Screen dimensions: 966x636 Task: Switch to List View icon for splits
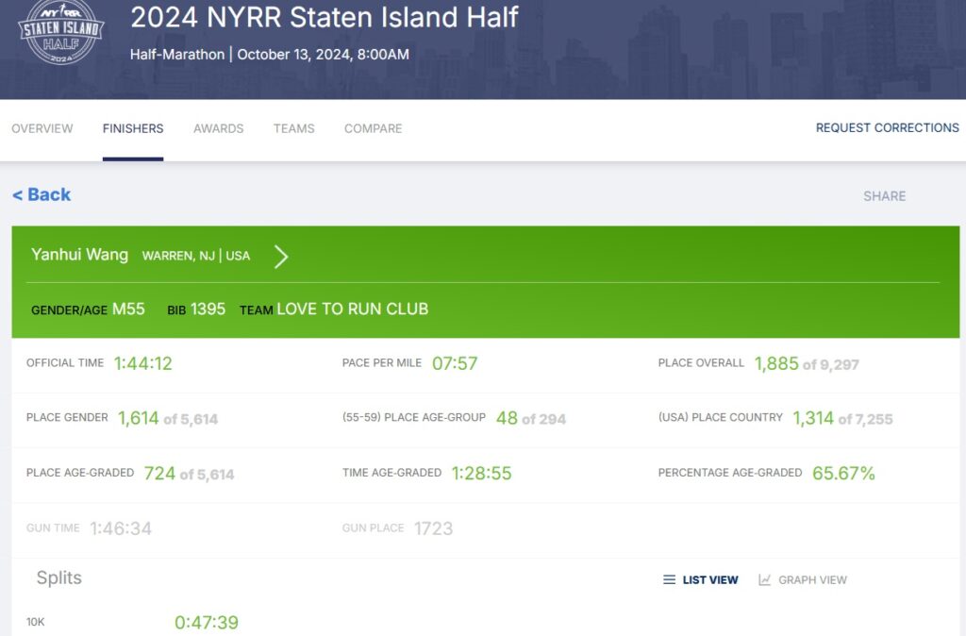click(x=669, y=580)
